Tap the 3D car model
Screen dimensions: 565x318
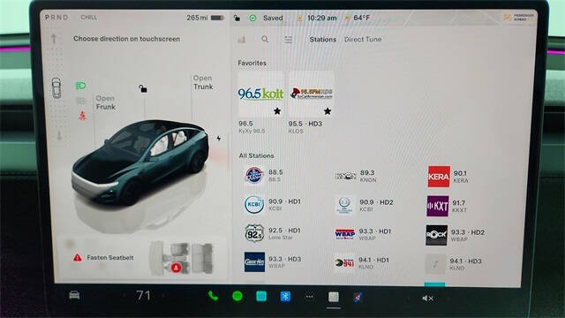coord(140,163)
